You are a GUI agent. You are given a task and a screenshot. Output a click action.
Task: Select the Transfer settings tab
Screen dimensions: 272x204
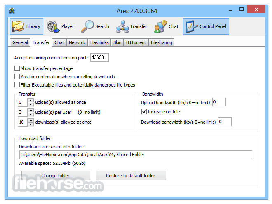point(41,42)
